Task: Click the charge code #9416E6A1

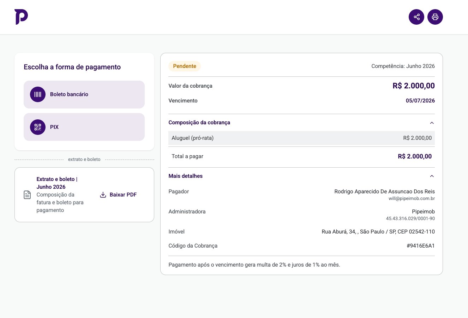Action: pyautogui.click(x=421, y=246)
